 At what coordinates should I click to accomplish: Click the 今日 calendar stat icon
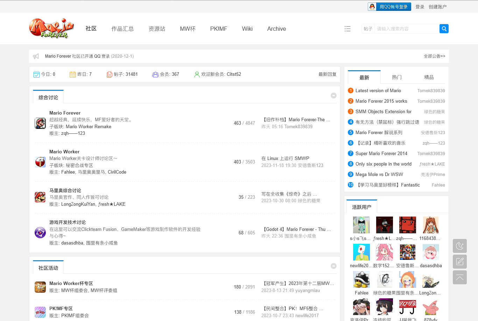(36, 74)
